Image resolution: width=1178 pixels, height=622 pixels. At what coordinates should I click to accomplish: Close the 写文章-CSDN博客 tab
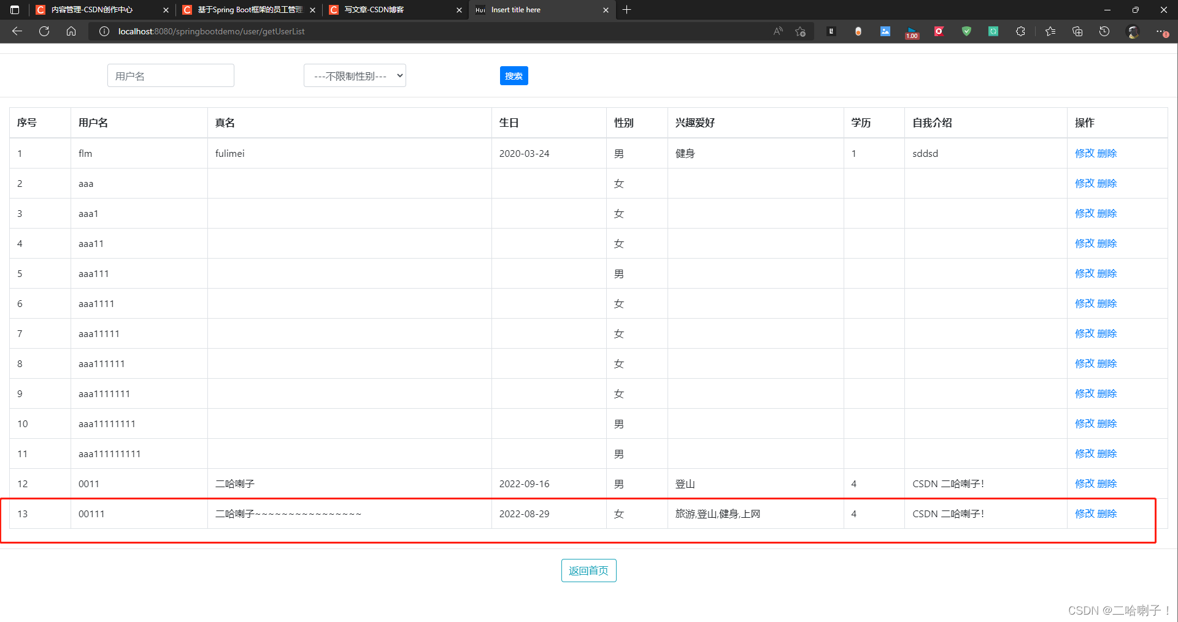click(459, 10)
